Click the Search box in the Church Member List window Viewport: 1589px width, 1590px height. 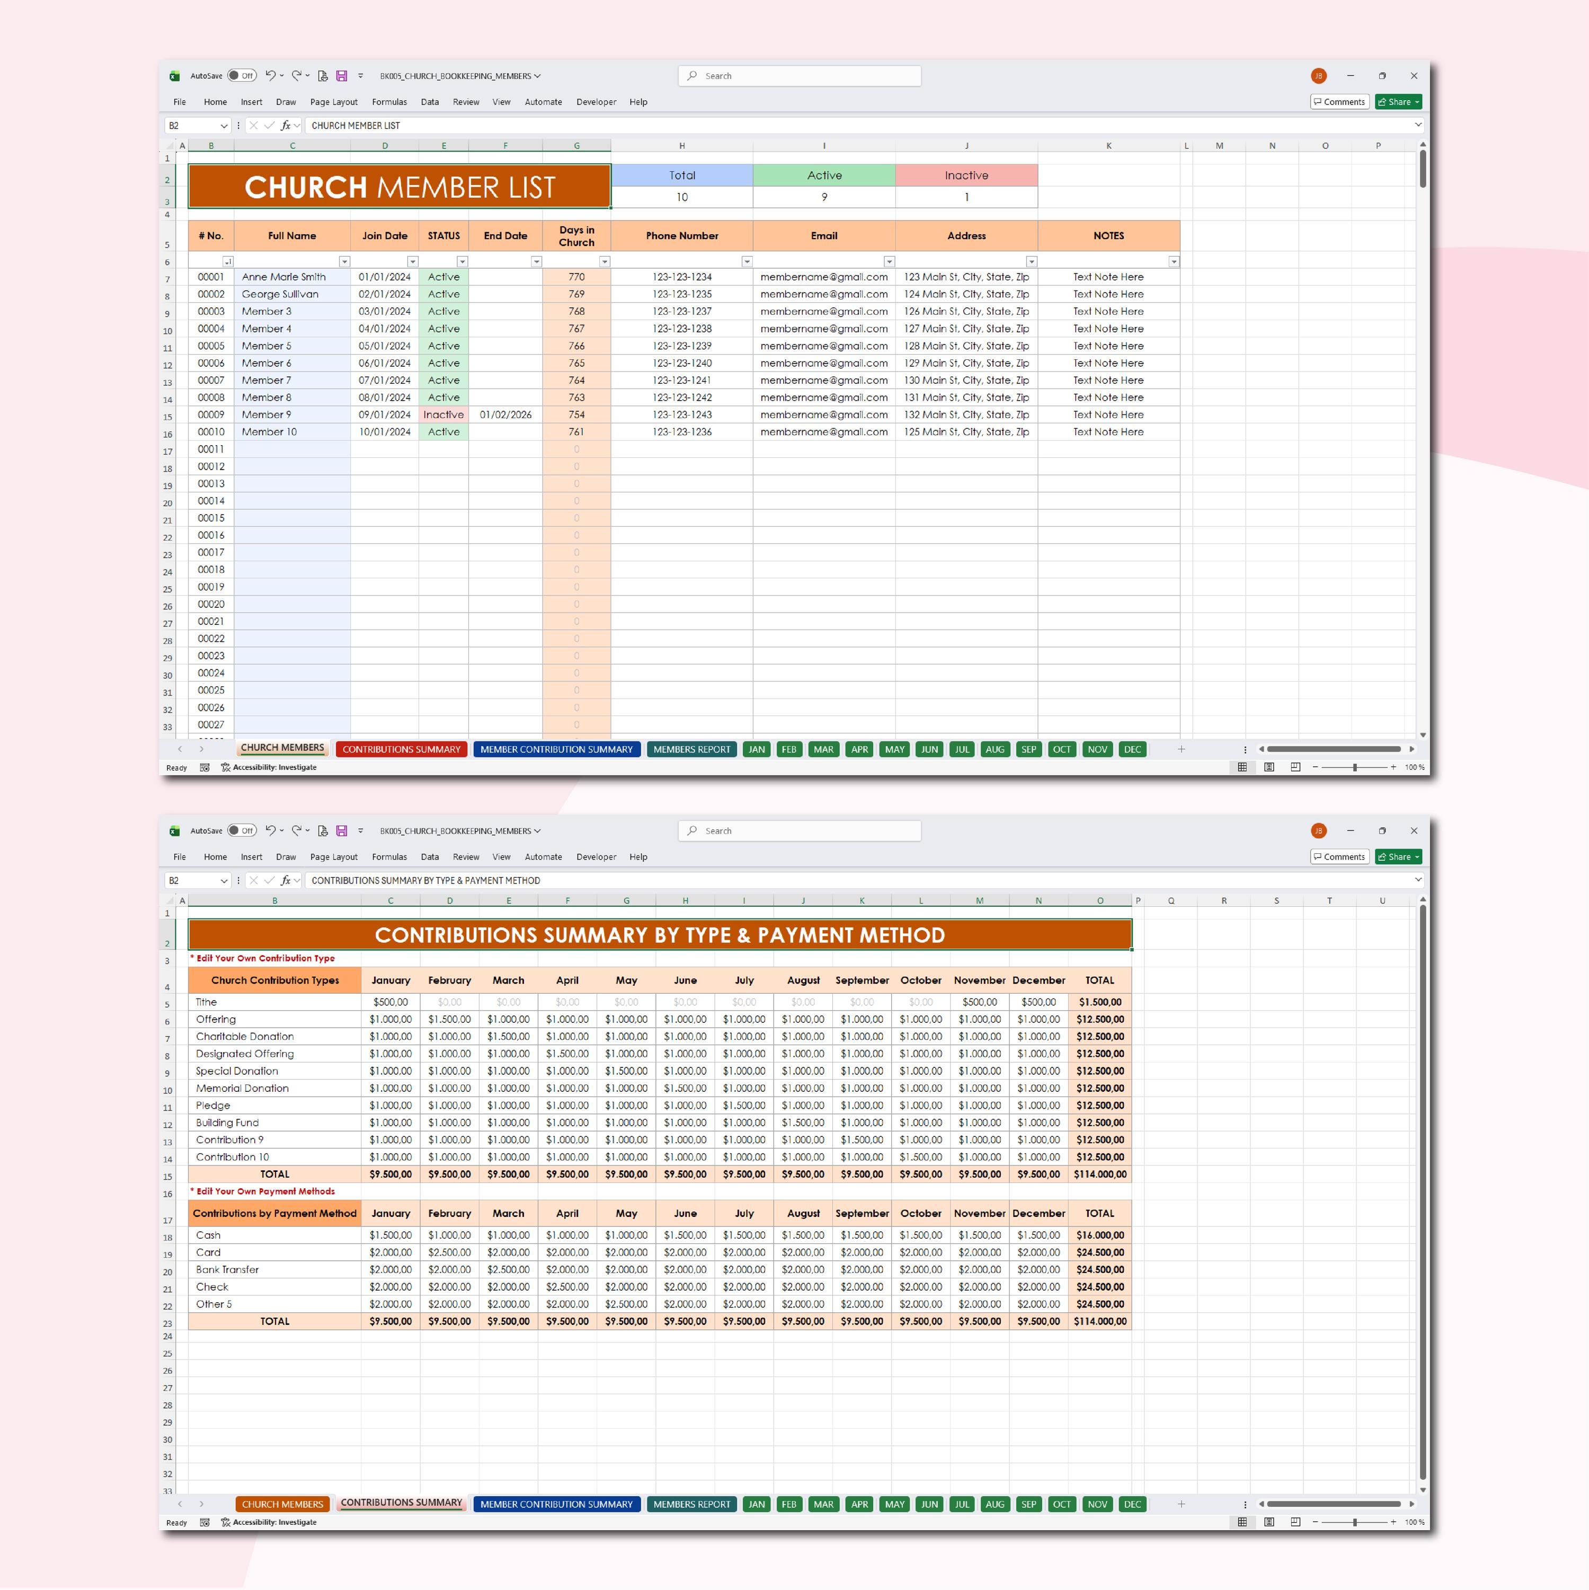pyautogui.click(x=799, y=76)
